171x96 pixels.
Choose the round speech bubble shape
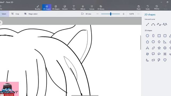(159, 54)
